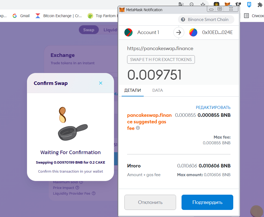Viewport: 264px width, 217px height.
Task: Open the Bitcoin Exchange bookmark
Action: coord(62,16)
